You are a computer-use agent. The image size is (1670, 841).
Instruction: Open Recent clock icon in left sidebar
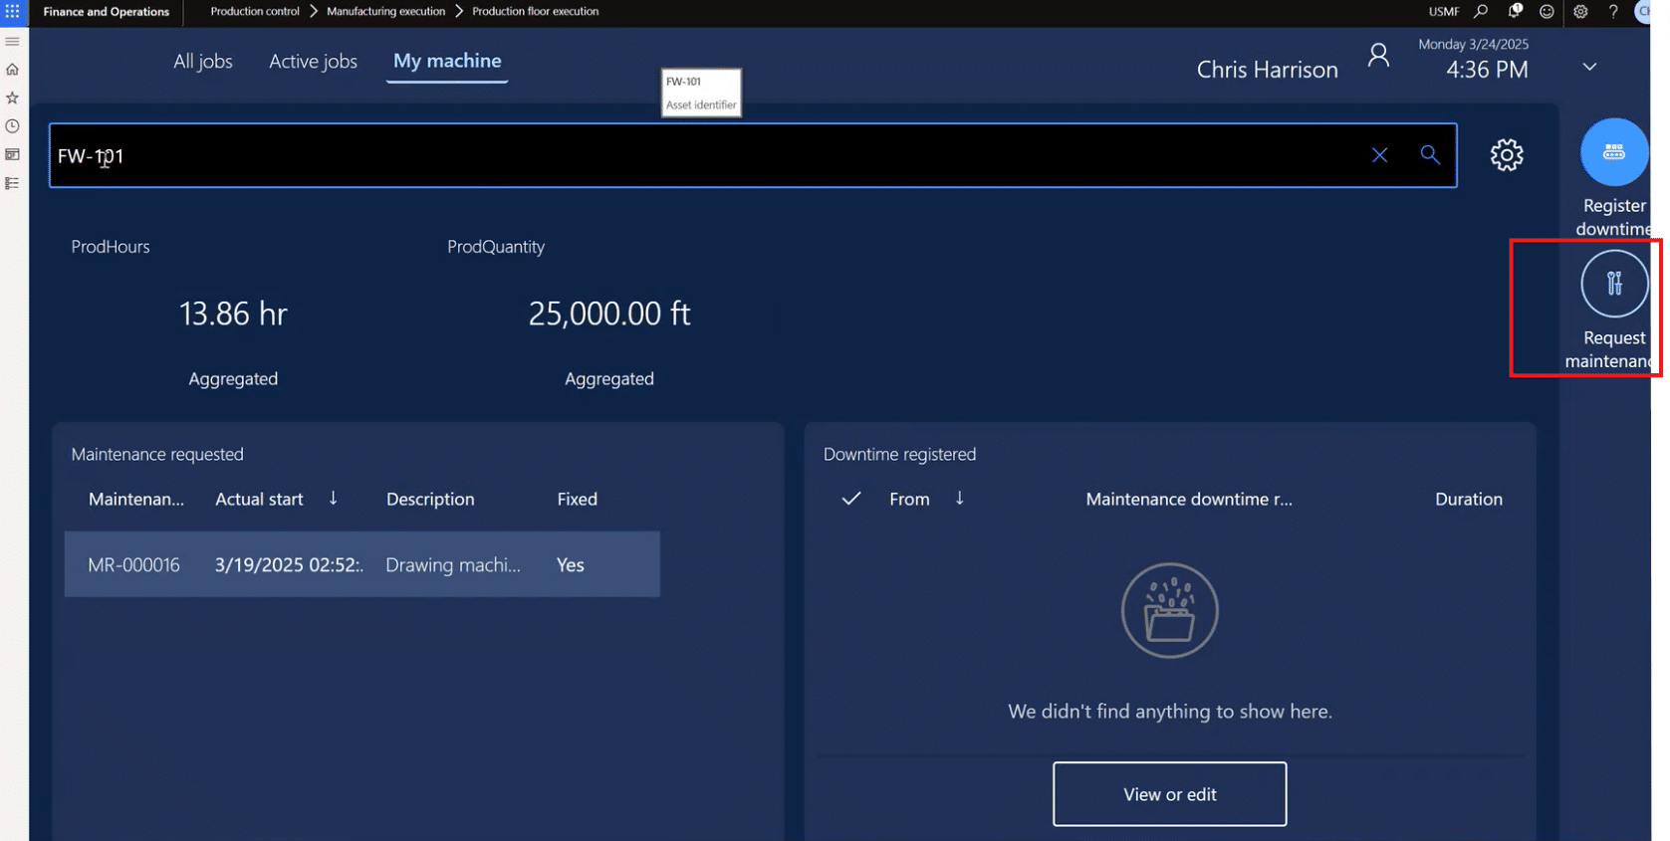(x=13, y=126)
